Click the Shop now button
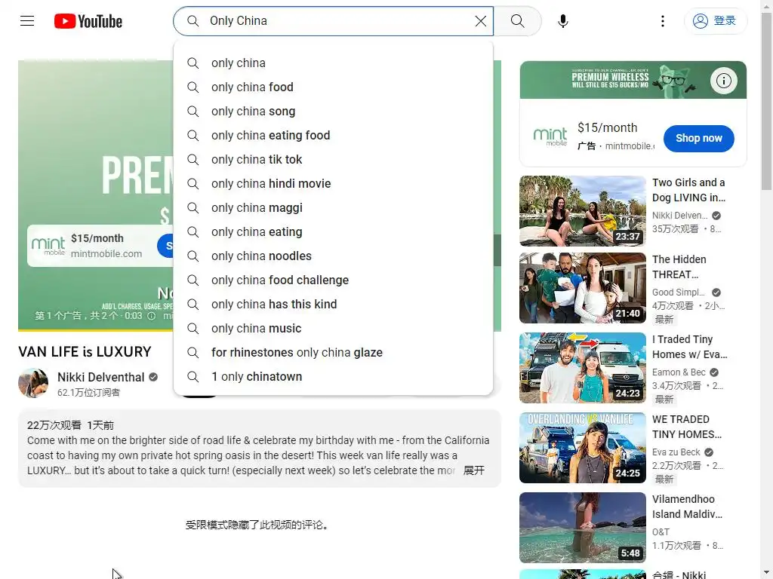 click(698, 139)
